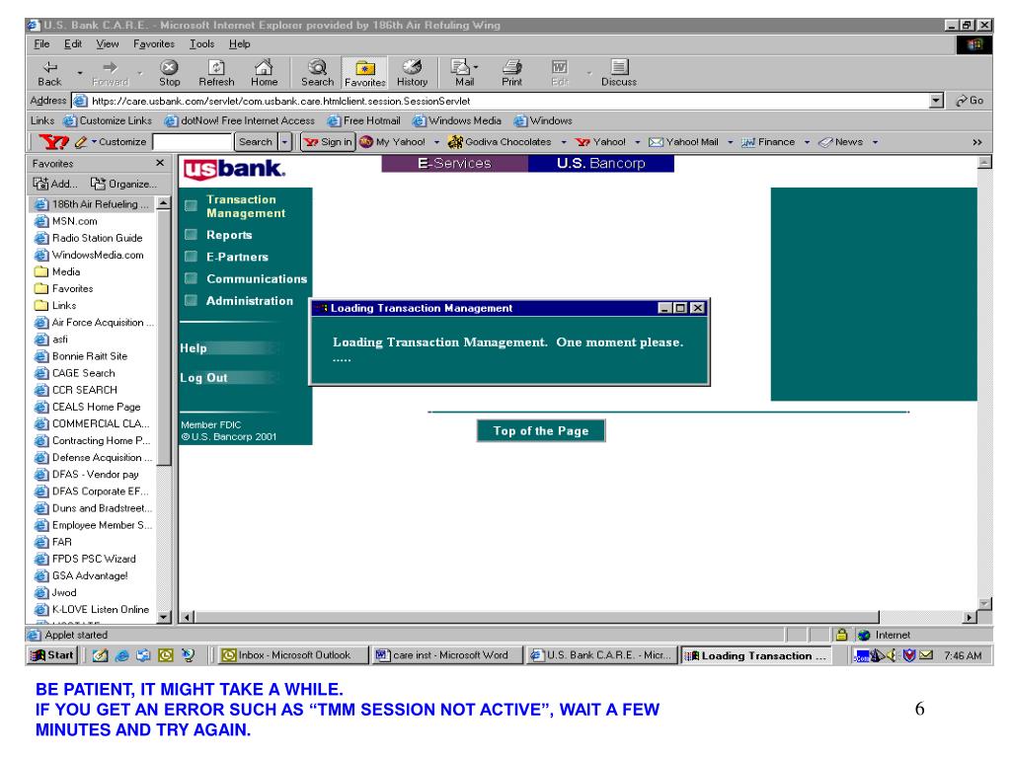This screenshot has height=758, width=1011.
Task: Click the Customize Links link bar item
Action: 108,120
